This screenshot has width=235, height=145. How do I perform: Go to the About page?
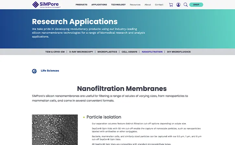[x=147, y=5]
